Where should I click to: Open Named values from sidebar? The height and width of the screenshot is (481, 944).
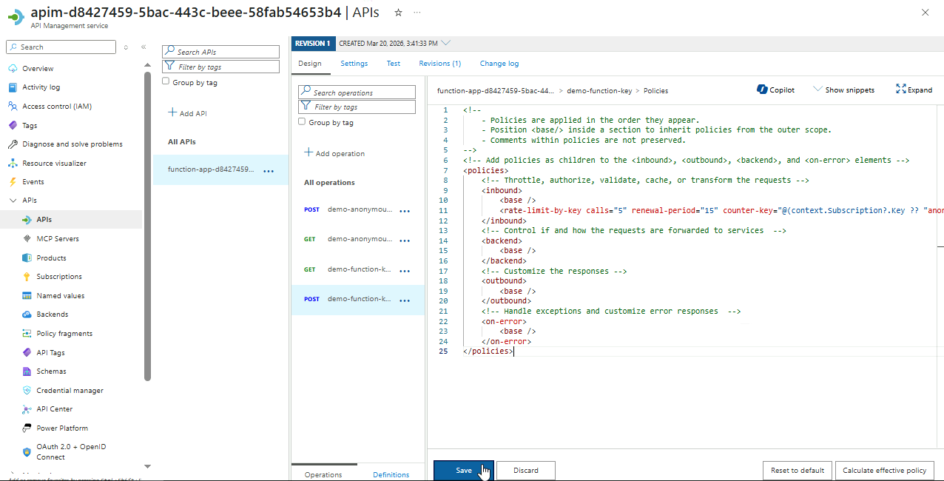[x=60, y=295]
